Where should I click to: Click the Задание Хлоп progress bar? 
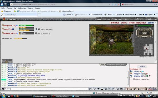click(x=21, y=38)
